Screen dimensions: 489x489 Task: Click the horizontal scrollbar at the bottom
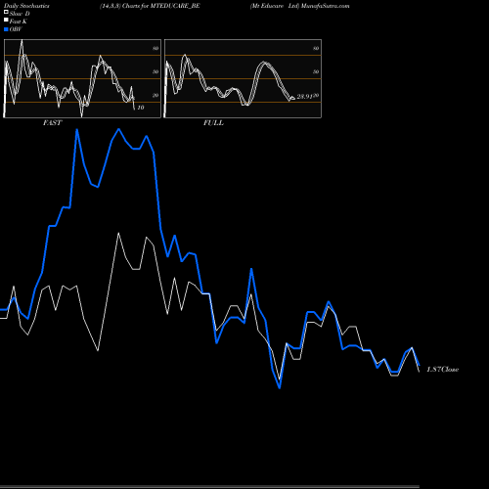tap(209, 486)
